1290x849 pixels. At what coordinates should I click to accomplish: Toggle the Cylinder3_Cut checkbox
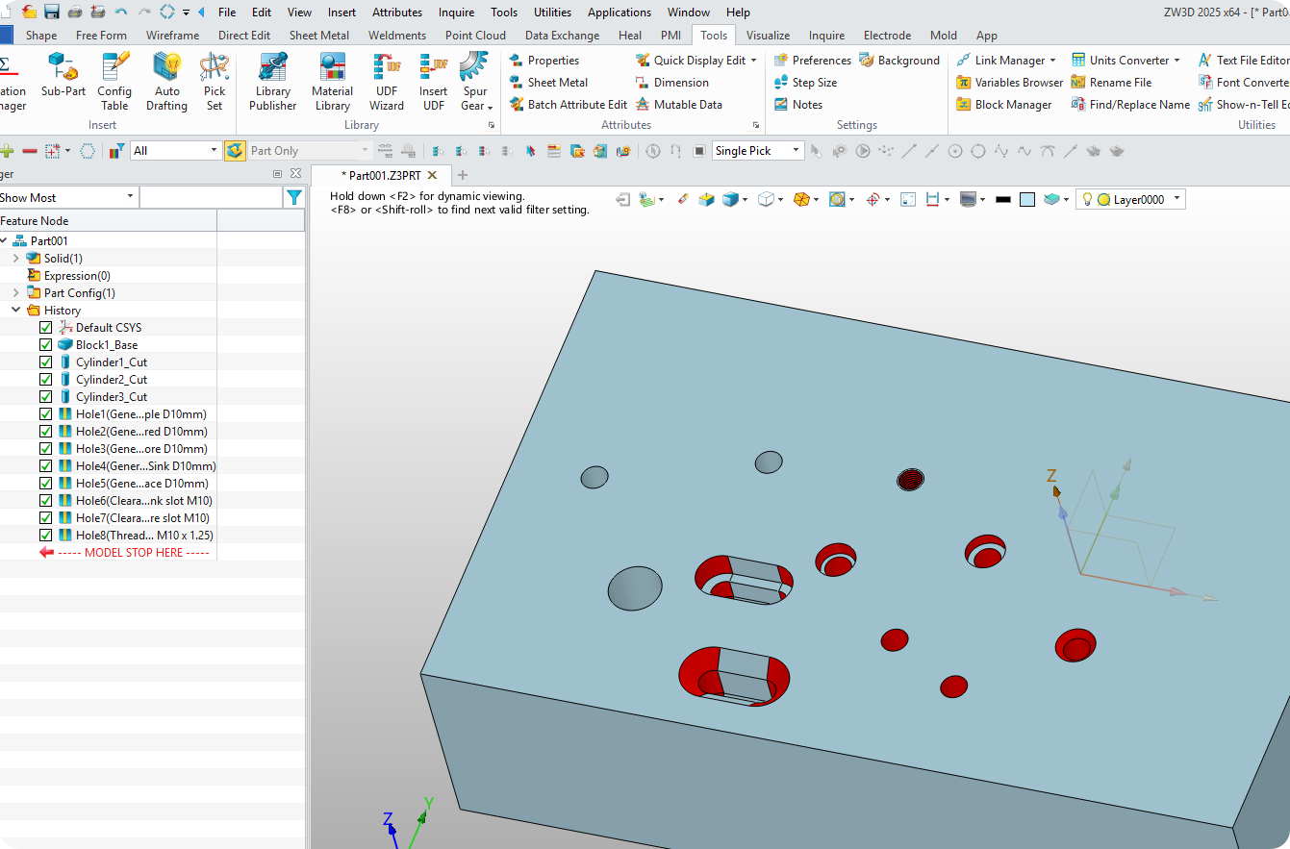tap(45, 397)
